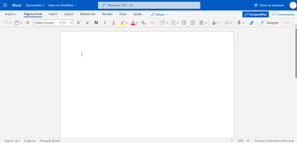Toggle bold formatting with N button
Image resolution: width=297 pixels, height=143 pixels.
click(96, 23)
